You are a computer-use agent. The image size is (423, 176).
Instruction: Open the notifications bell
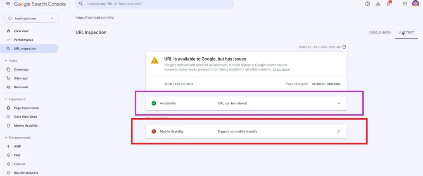388,4
